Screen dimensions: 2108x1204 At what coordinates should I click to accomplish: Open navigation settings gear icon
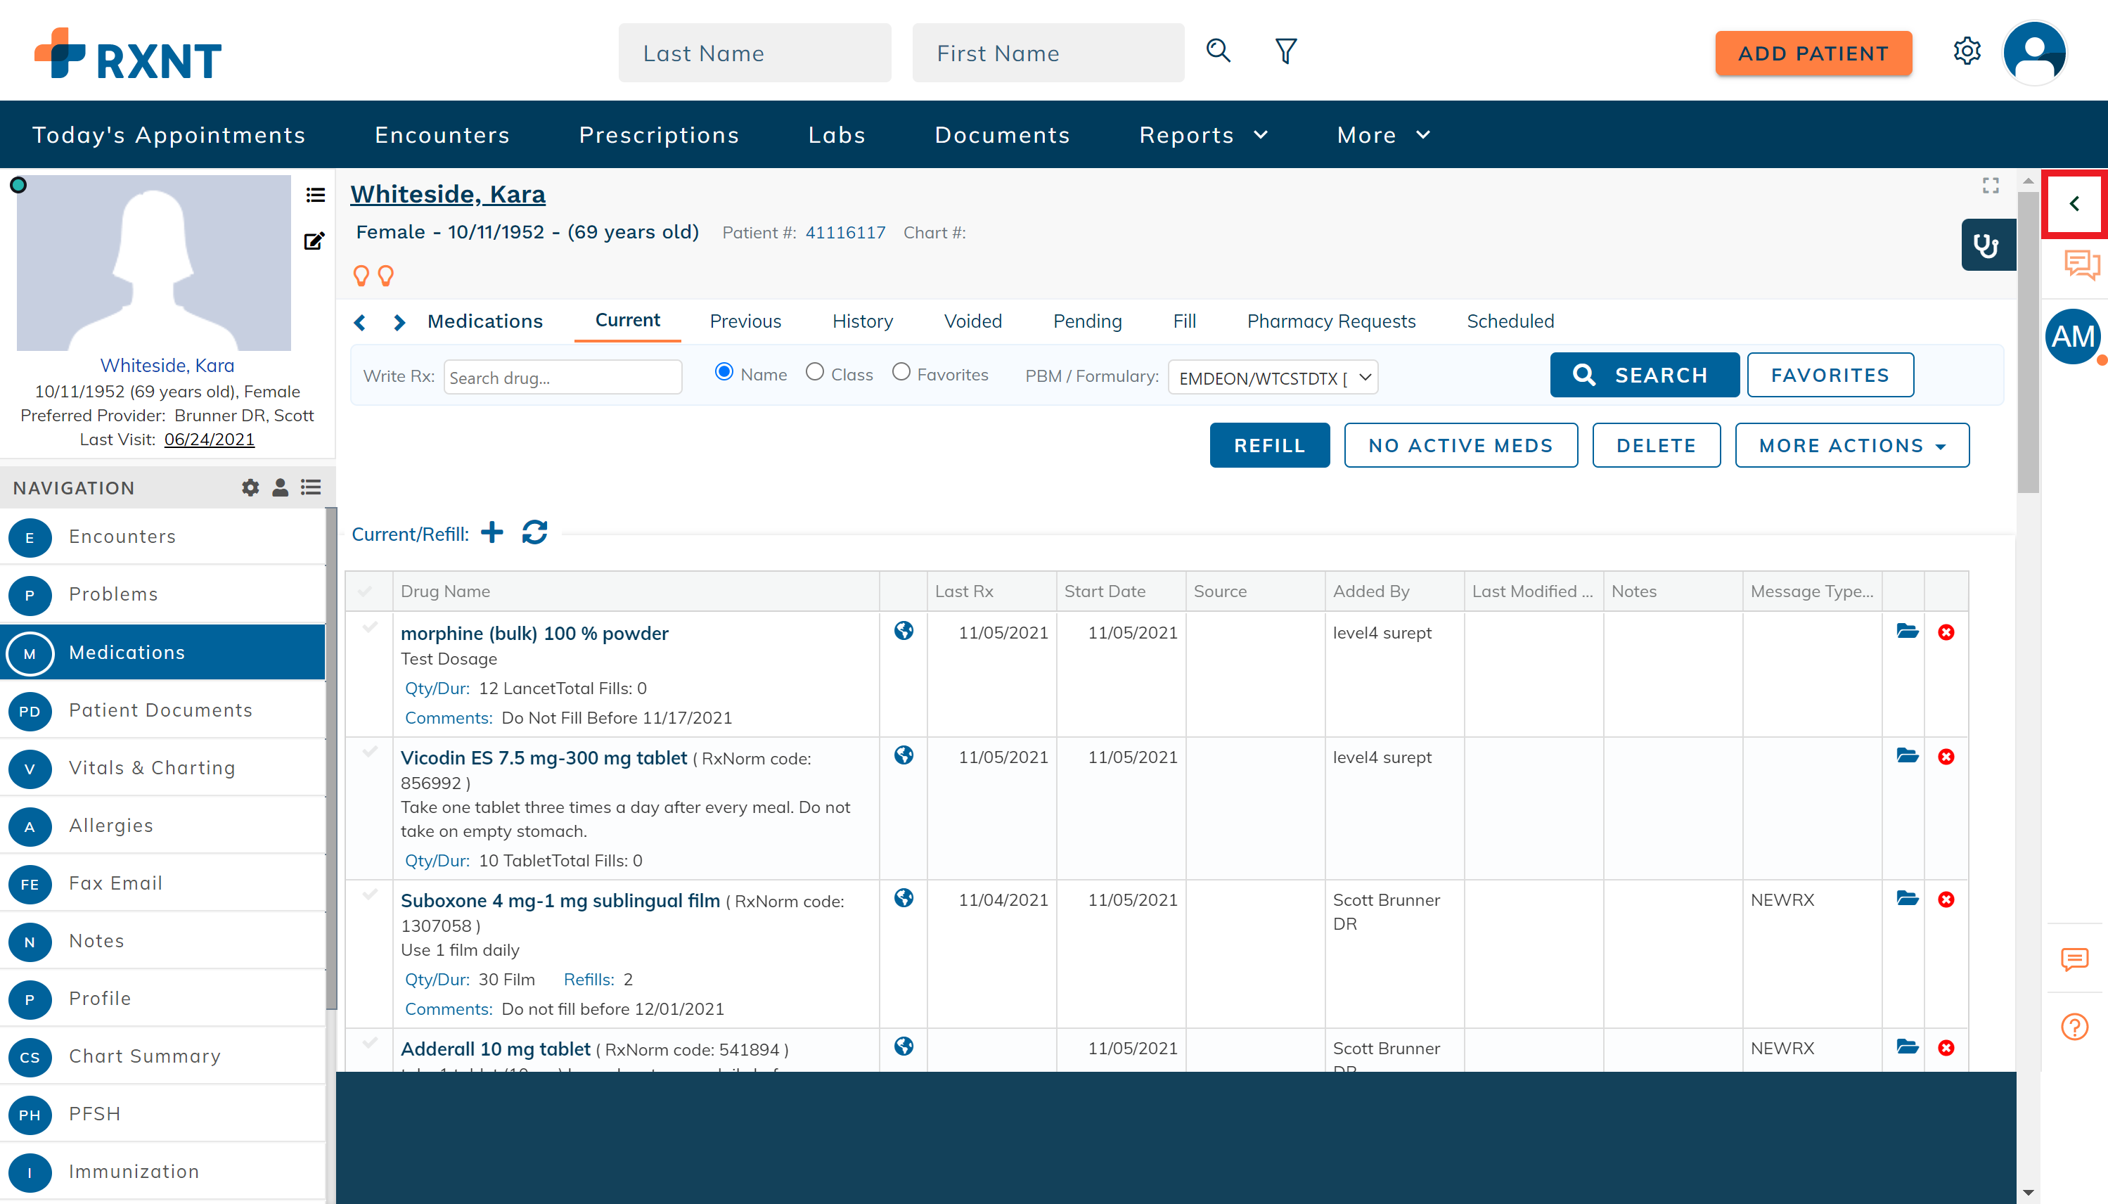point(250,488)
